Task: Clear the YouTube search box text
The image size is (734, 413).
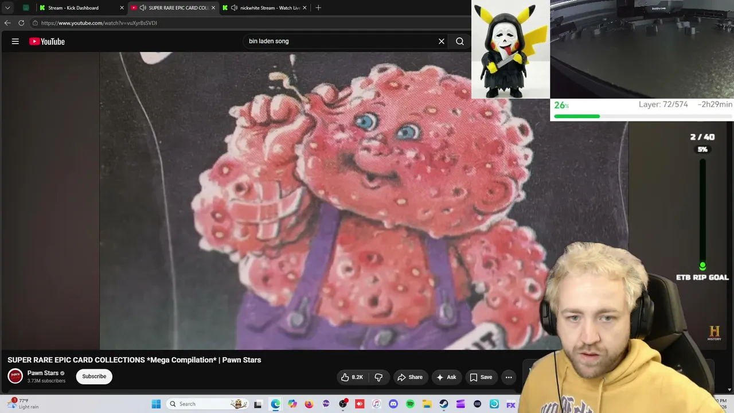Action: 442,41
